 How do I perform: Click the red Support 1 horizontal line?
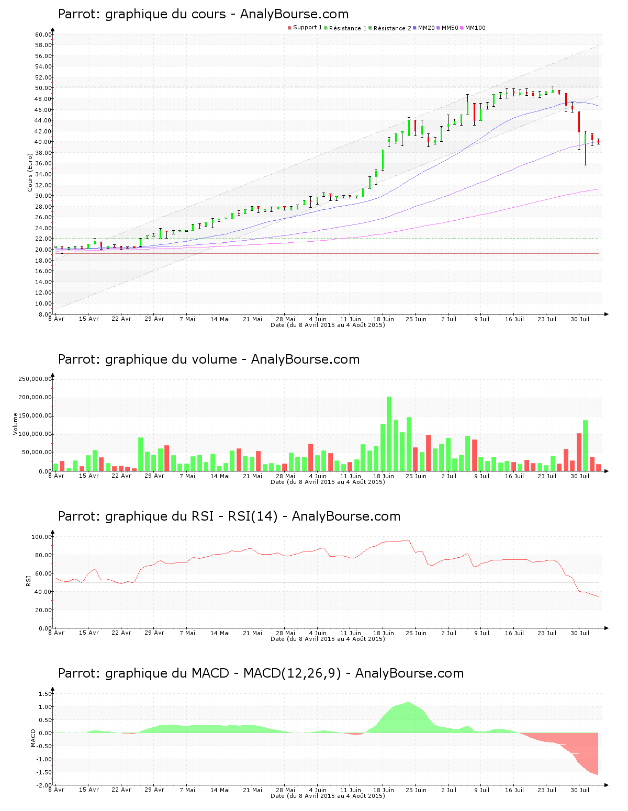pyautogui.click(x=327, y=254)
